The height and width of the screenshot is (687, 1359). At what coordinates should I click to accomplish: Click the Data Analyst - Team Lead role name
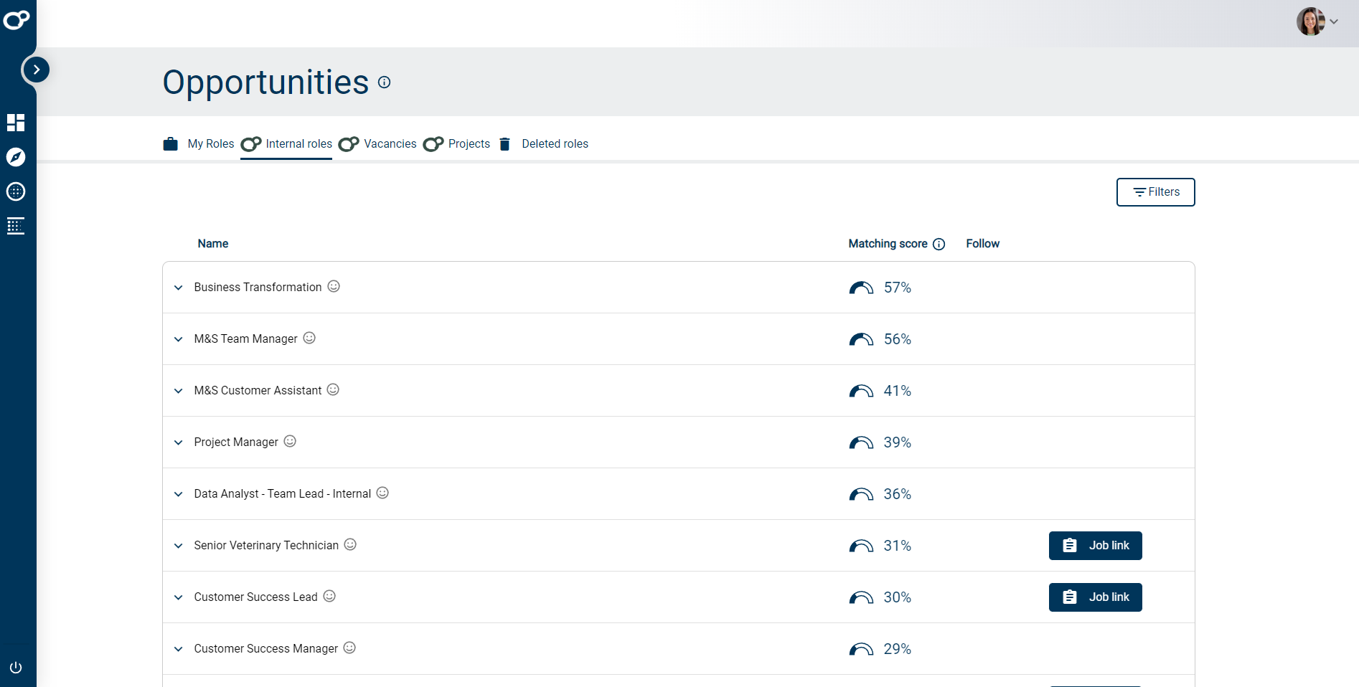282,494
